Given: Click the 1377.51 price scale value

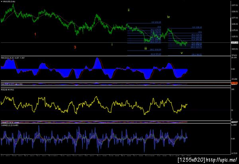Looking at the screenshot, I should coord(235,5).
